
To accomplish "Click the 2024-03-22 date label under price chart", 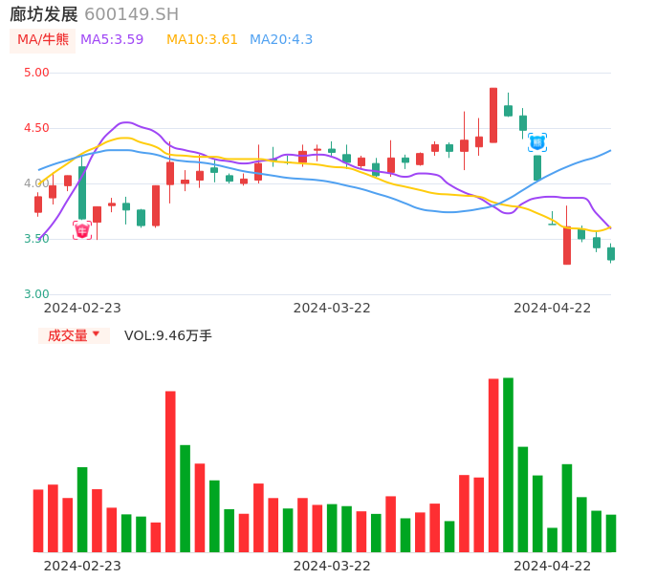I will click(332, 308).
